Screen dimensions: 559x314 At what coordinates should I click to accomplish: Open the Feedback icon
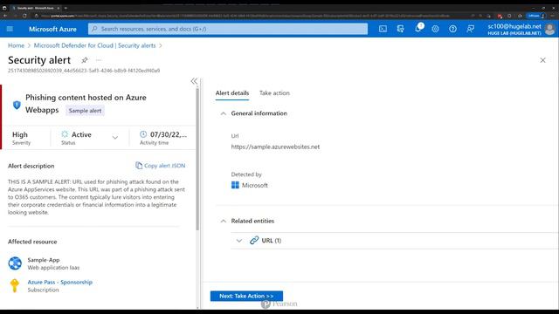(x=470, y=29)
